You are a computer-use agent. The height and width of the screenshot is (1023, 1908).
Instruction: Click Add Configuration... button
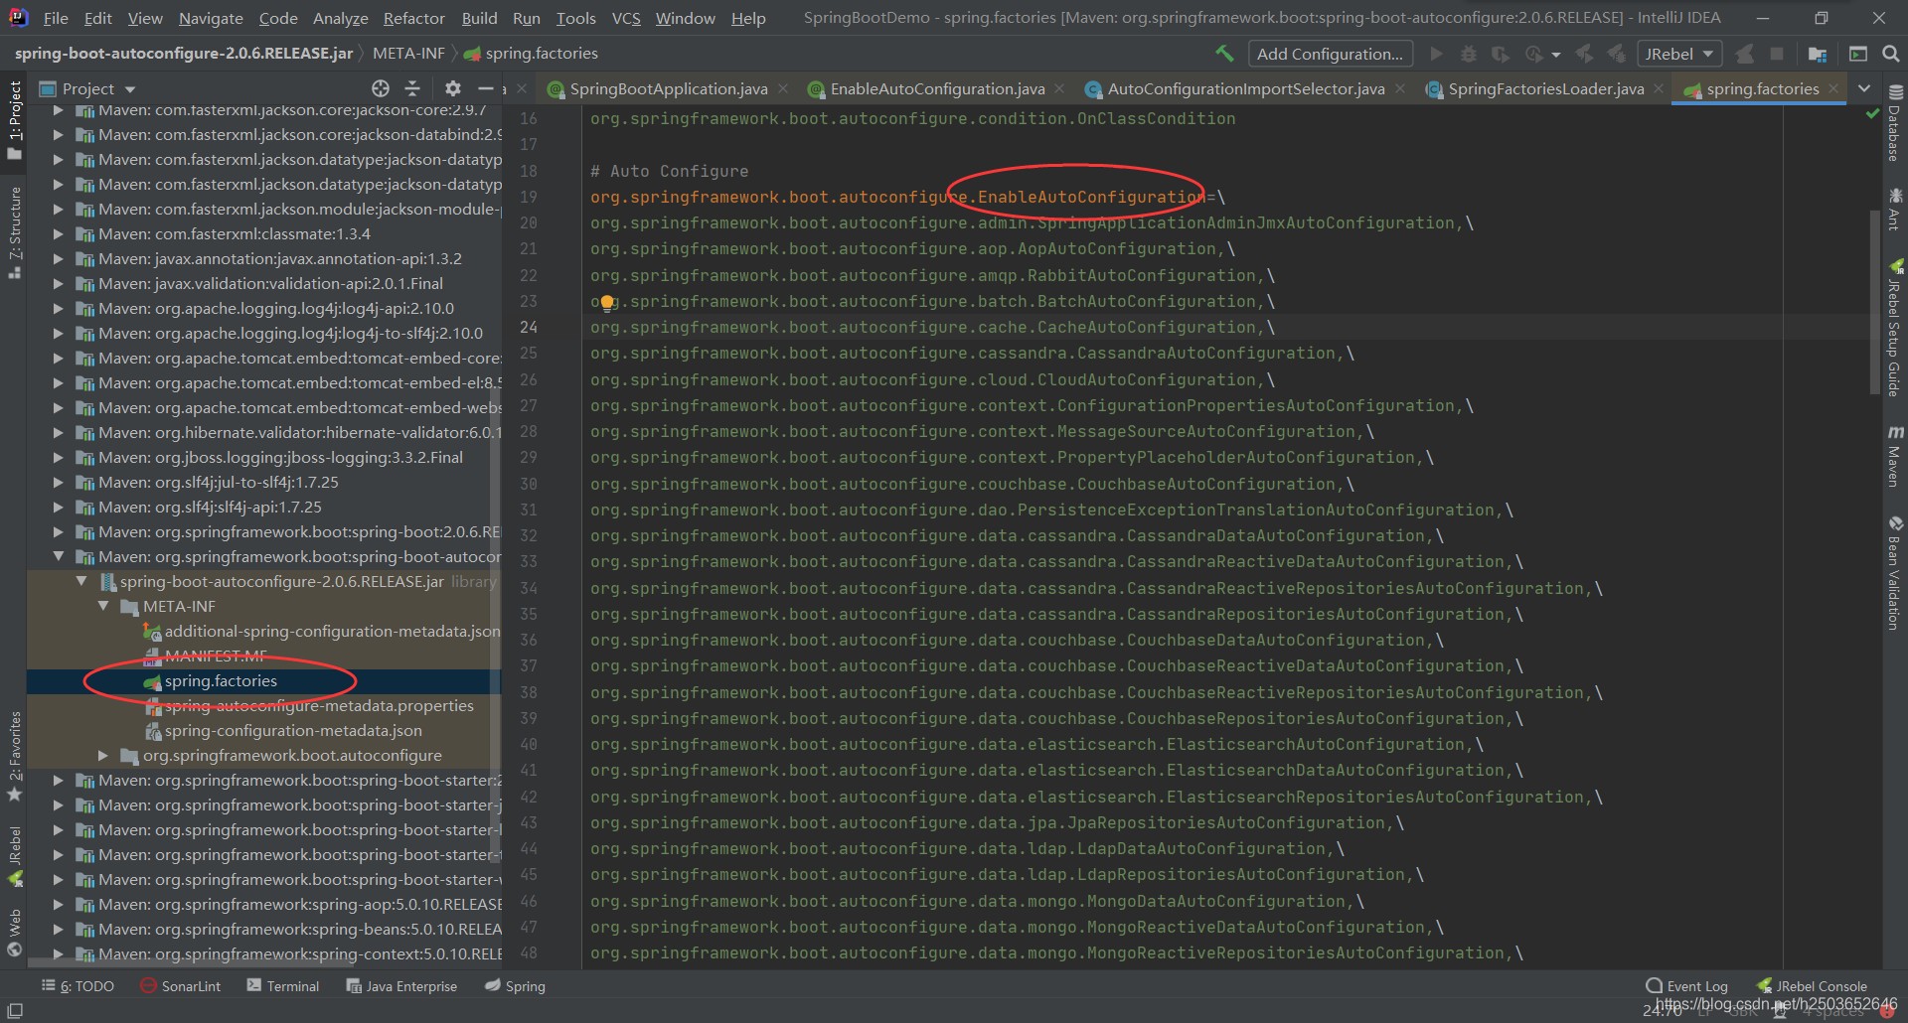pyautogui.click(x=1330, y=54)
